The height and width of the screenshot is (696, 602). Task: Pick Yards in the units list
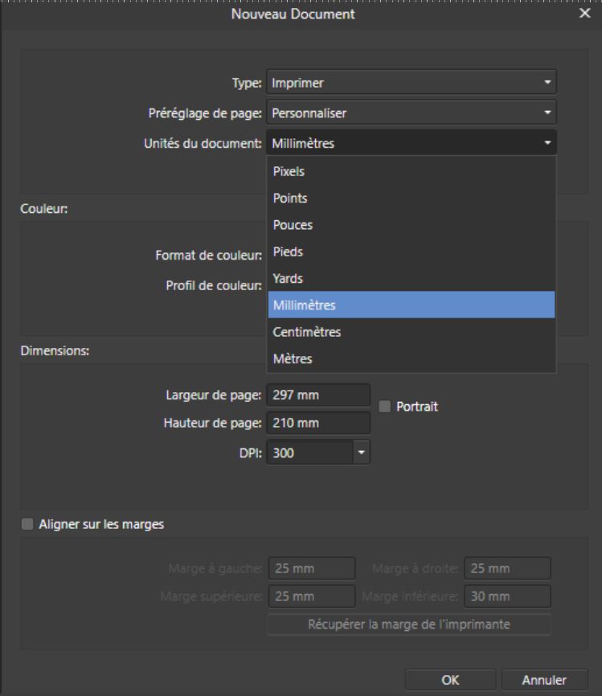tap(411, 278)
